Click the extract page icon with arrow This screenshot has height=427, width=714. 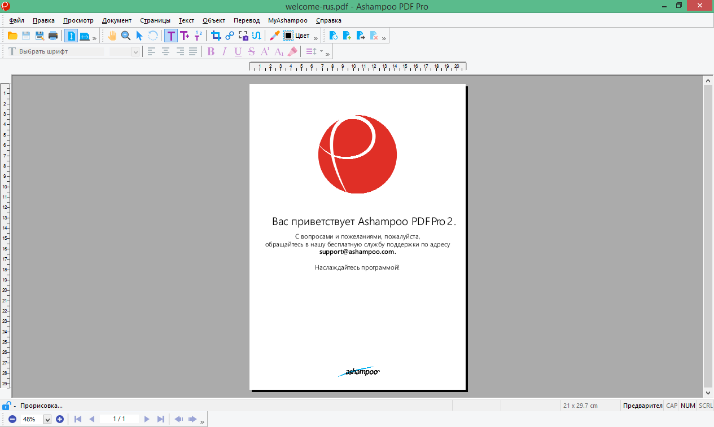click(x=361, y=36)
